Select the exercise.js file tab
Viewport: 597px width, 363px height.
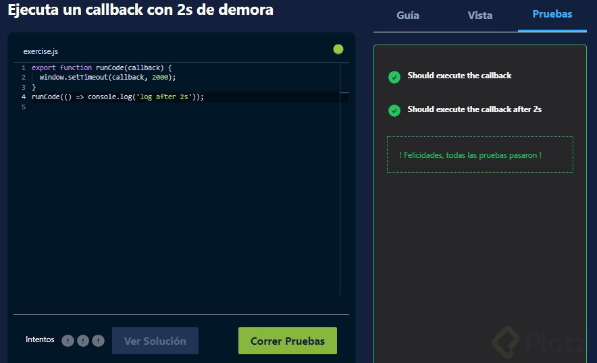41,51
